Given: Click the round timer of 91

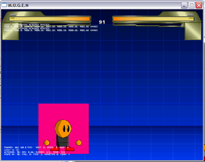Looking at the screenshot, I should (102, 22).
